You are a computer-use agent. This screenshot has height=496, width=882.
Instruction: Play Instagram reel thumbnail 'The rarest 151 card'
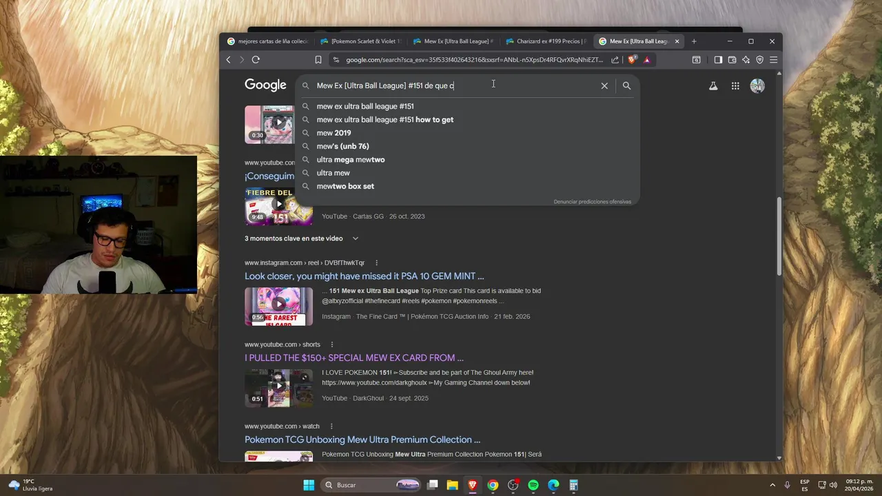pos(278,306)
